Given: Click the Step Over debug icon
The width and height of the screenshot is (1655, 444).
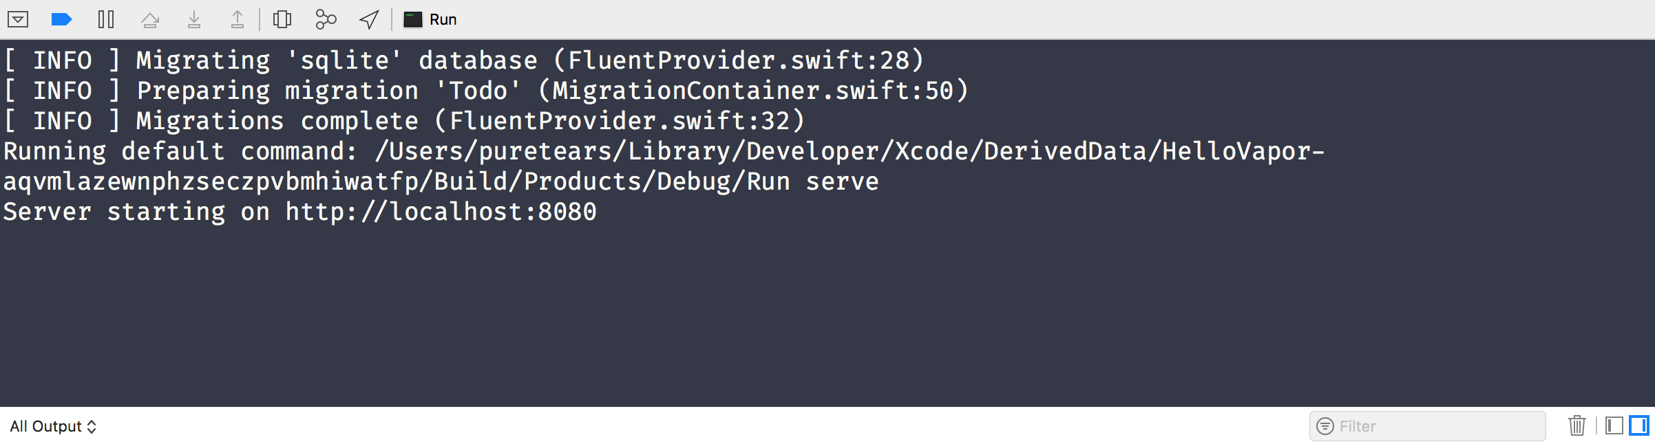Looking at the screenshot, I should click(150, 19).
